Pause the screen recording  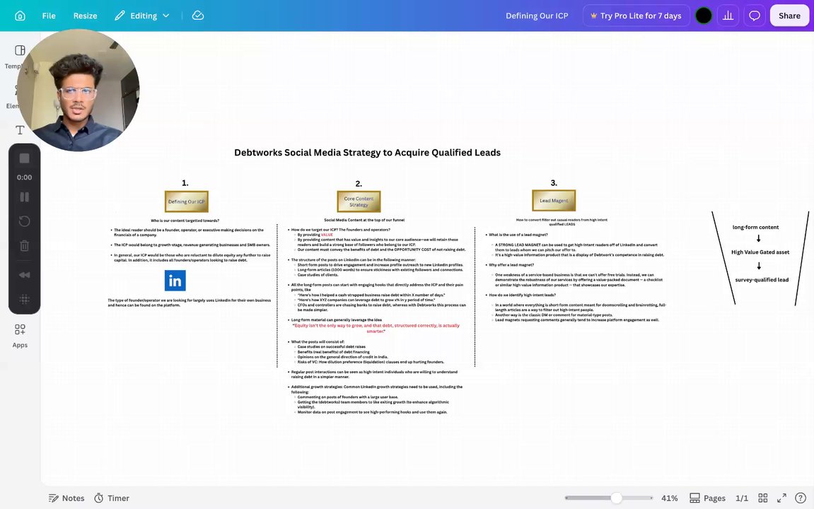[x=25, y=197]
